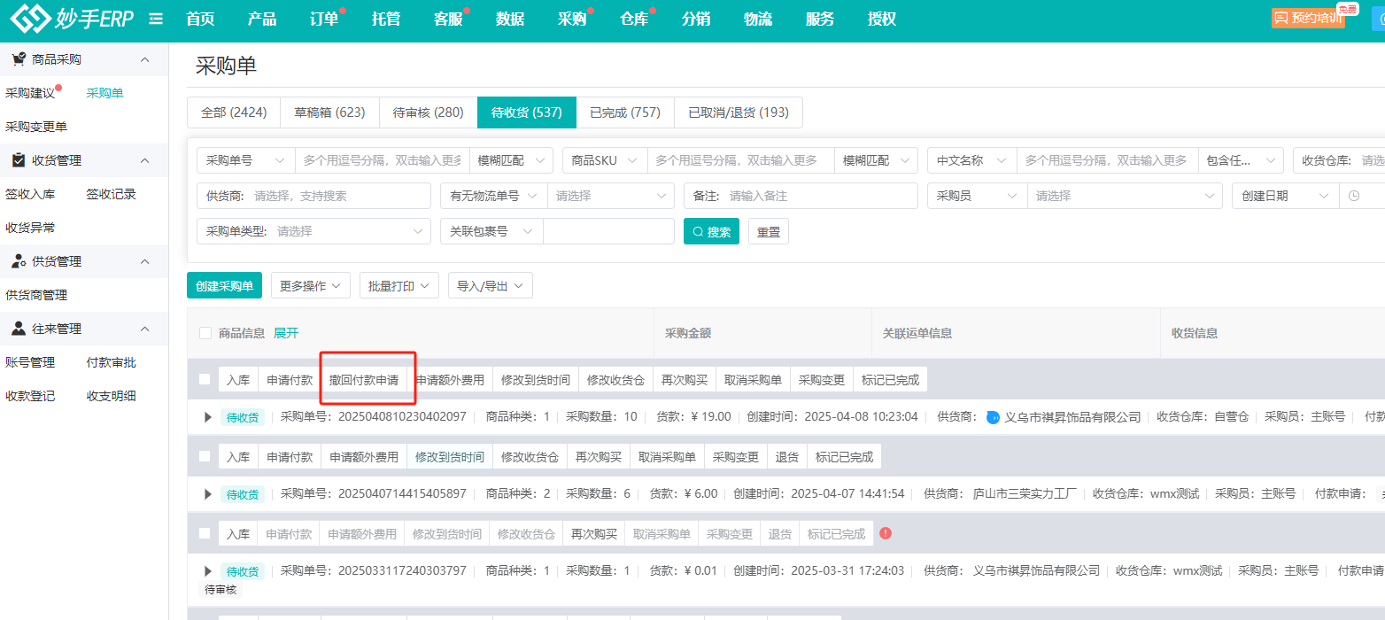Switch to the 全部 (2424) tab

[x=234, y=112]
